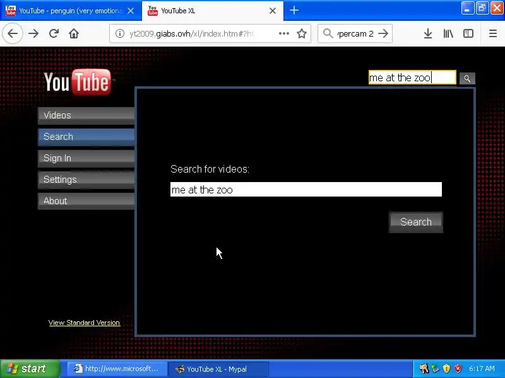Click the 6:17 AM taskbar clock
Screen dimensions: 505x378
[x=482, y=369]
